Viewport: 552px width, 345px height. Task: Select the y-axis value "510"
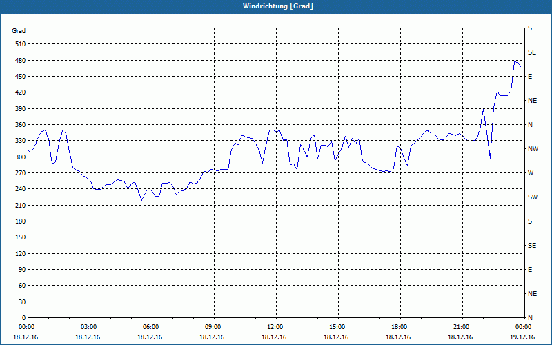click(21, 44)
